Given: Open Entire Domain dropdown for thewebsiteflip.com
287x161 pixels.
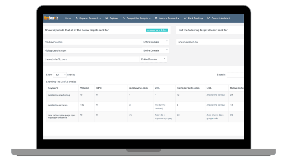Looking at the screenshot, I should (x=153, y=59).
